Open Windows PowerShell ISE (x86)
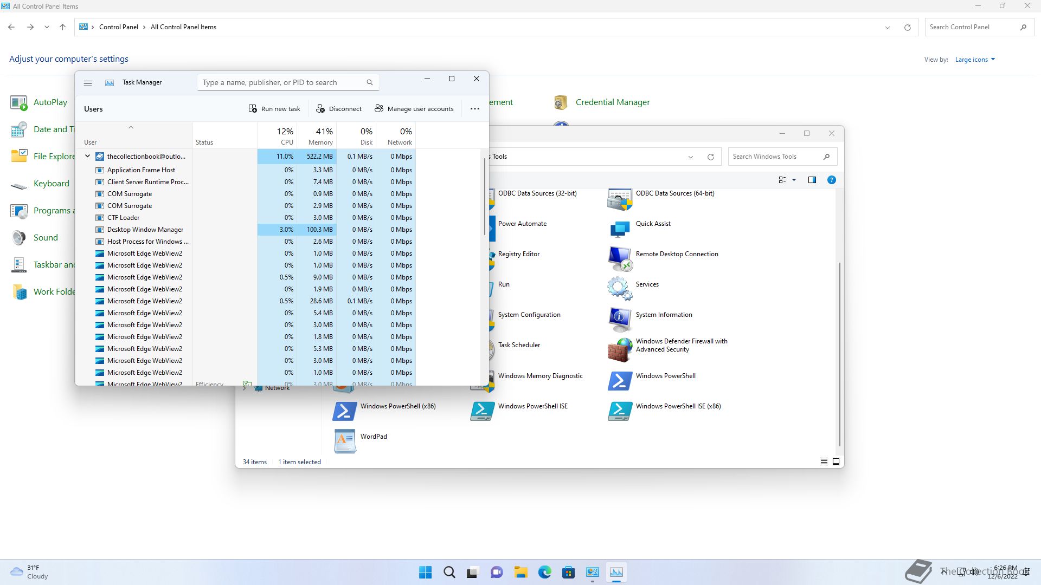1041x585 pixels. tap(665, 411)
